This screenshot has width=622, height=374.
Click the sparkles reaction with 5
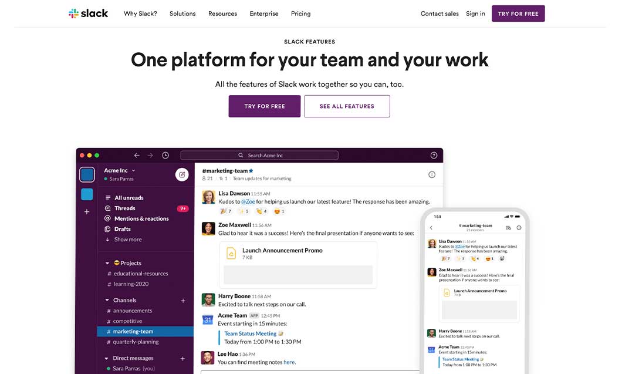click(244, 211)
